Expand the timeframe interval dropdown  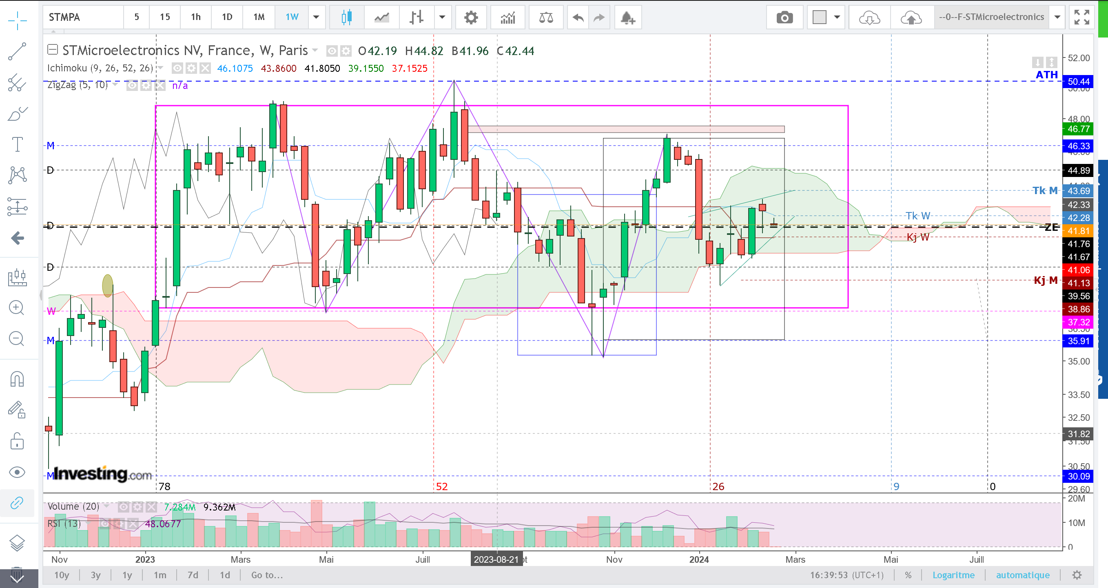[316, 17]
